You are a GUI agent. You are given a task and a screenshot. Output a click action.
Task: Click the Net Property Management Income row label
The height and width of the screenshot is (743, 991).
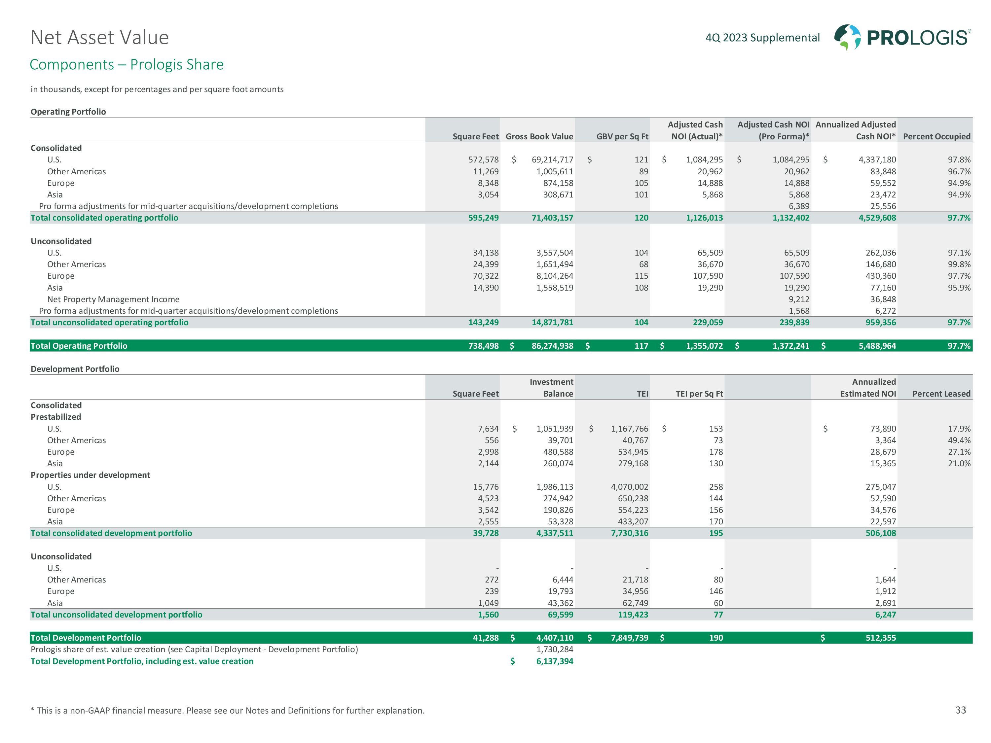pos(113,299)
